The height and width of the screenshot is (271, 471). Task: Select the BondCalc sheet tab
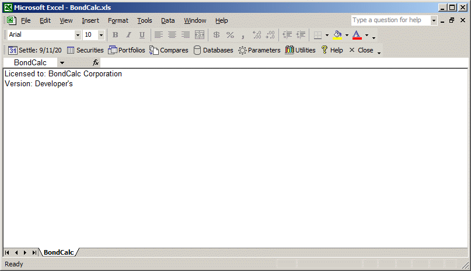(x=58, y=252)
